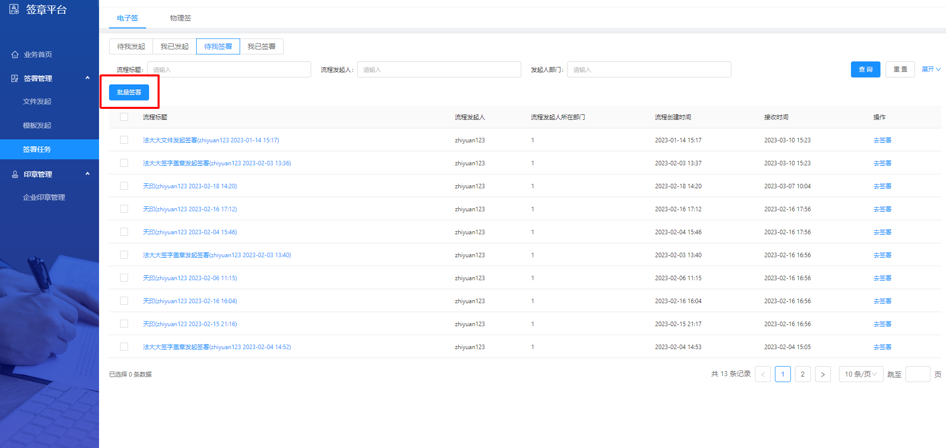Select checkbox for 天印 2023-02-18 14:20 row
Viewport: 946px width, 448px height.
click(124, 186)
